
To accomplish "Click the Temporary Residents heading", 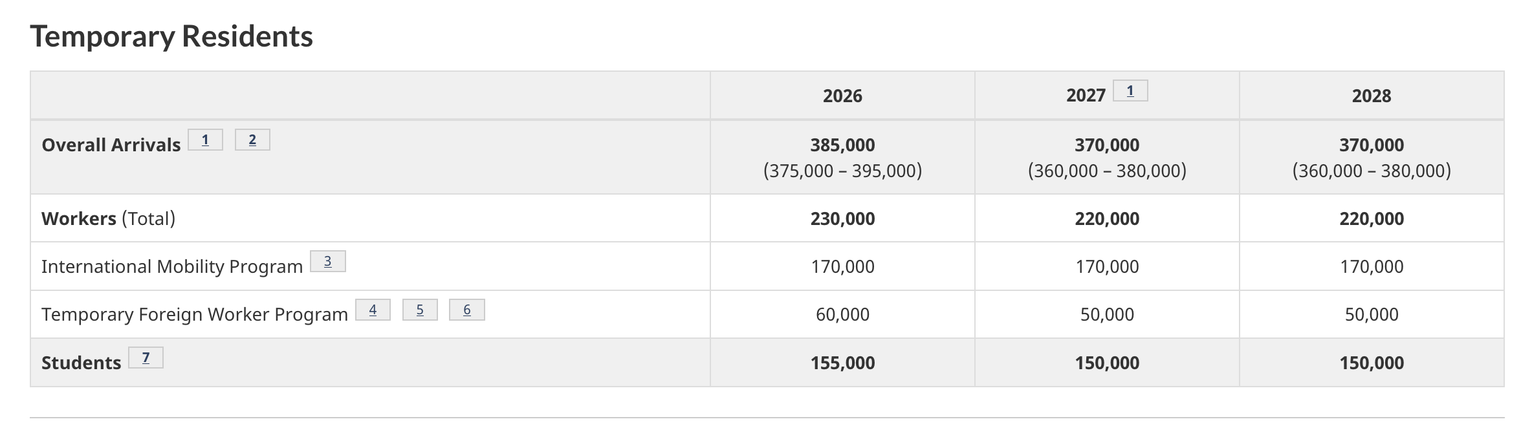I will tap(171, 36).
